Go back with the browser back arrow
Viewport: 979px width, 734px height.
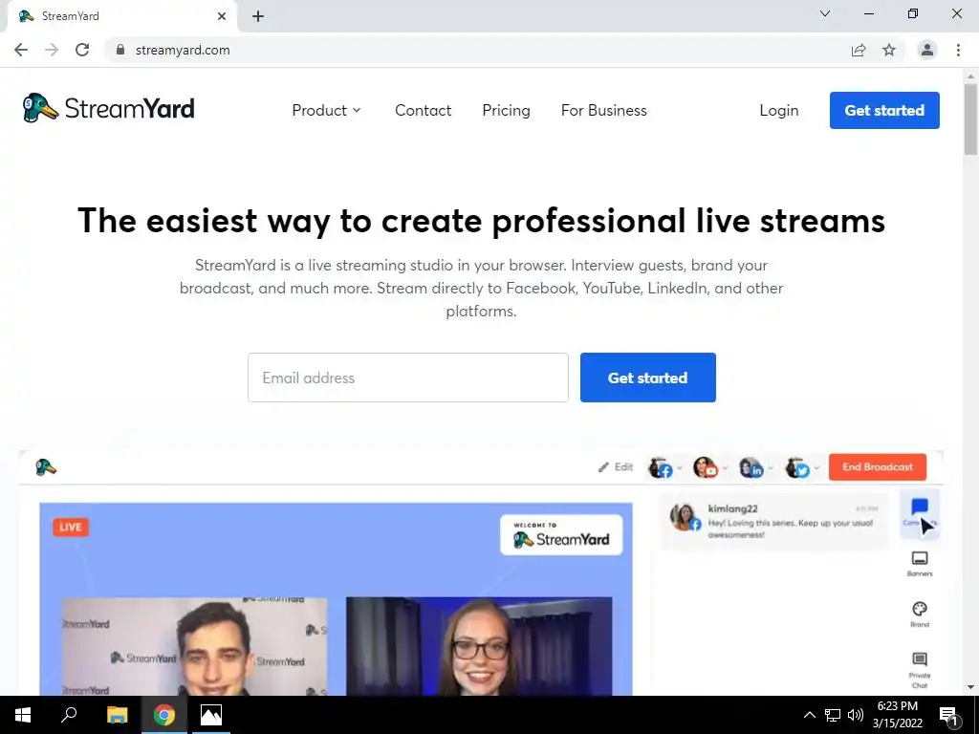21,50
